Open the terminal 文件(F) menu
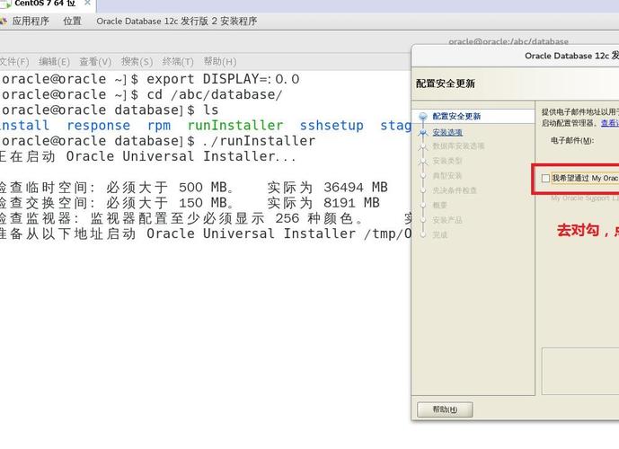This screenshot has width=619, height=449. click(x=14, y=62)
